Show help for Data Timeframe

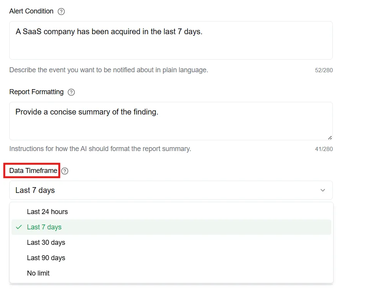click(65, 171)
